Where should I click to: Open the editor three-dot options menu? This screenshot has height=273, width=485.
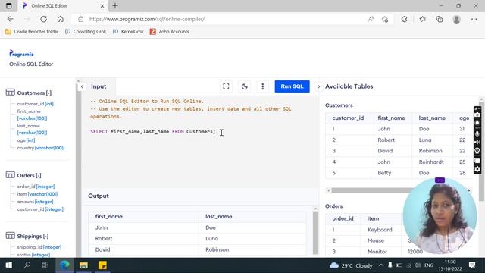[x=263, y=86]
